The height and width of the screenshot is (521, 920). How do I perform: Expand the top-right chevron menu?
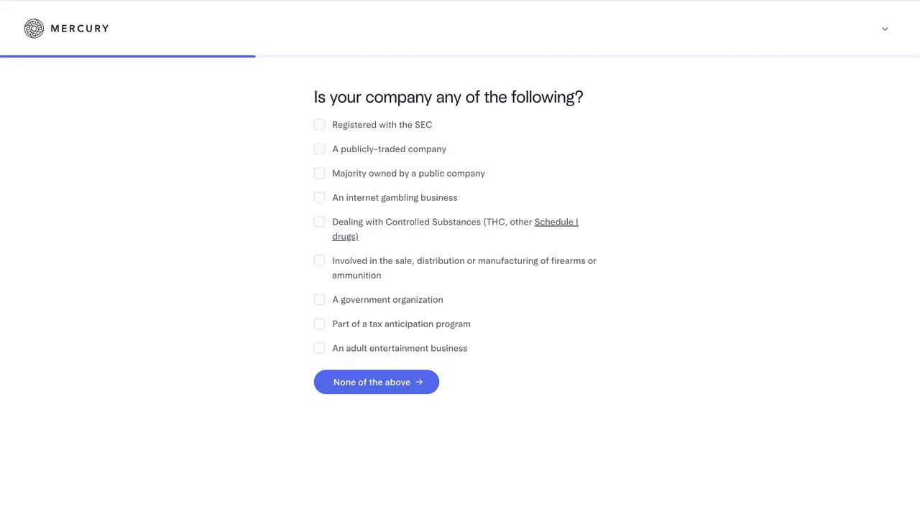[x=885, y=29]
